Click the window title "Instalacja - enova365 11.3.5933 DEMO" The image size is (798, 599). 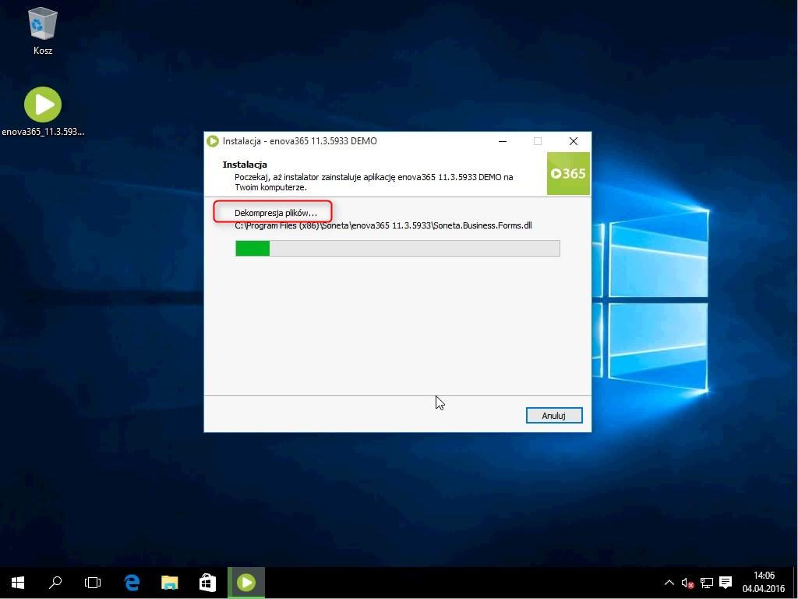tap(300, 141)
